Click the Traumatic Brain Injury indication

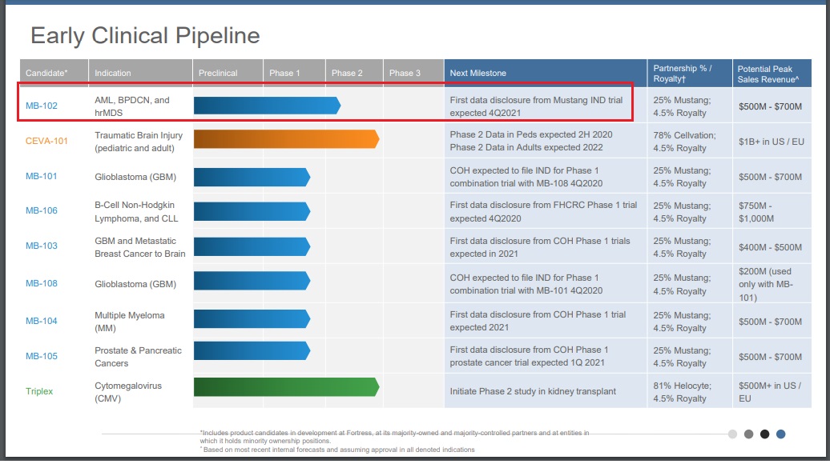point(139,142)
